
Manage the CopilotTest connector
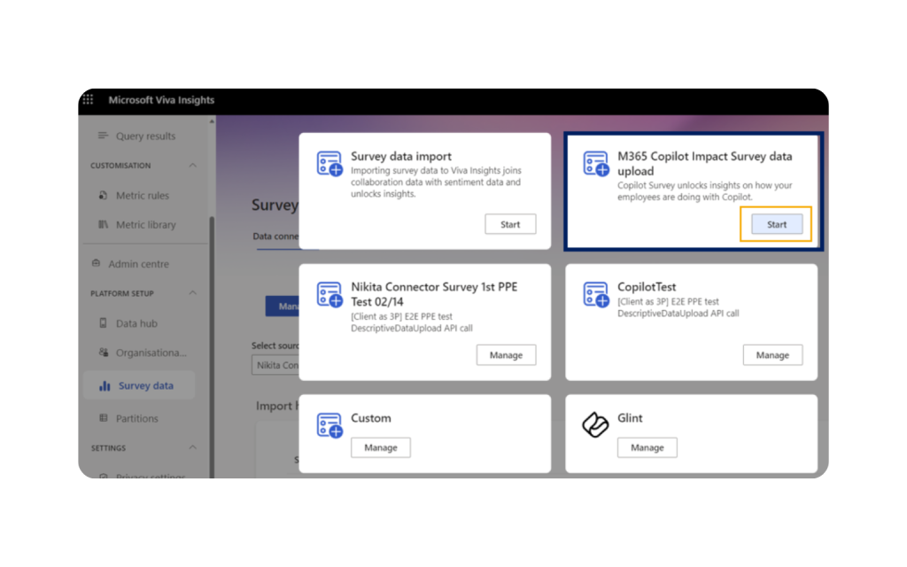(772, 355)
